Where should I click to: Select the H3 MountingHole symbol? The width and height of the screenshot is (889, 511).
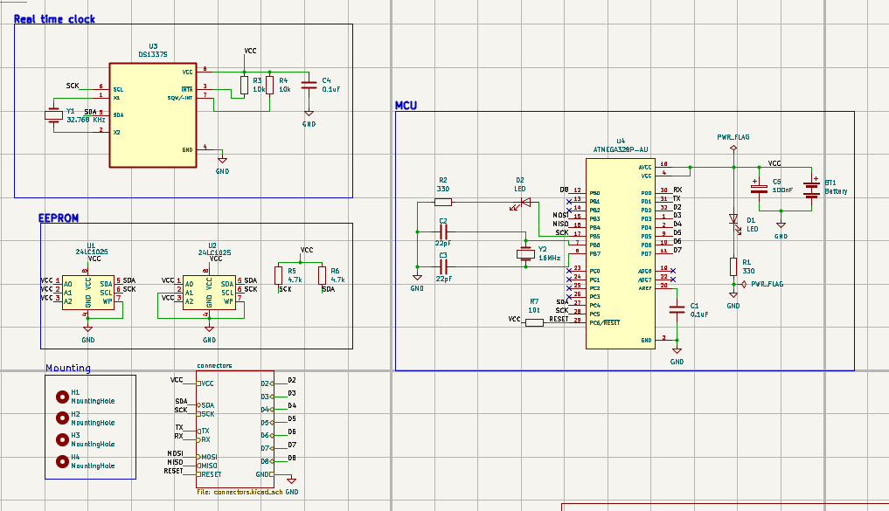pos(62,439)
